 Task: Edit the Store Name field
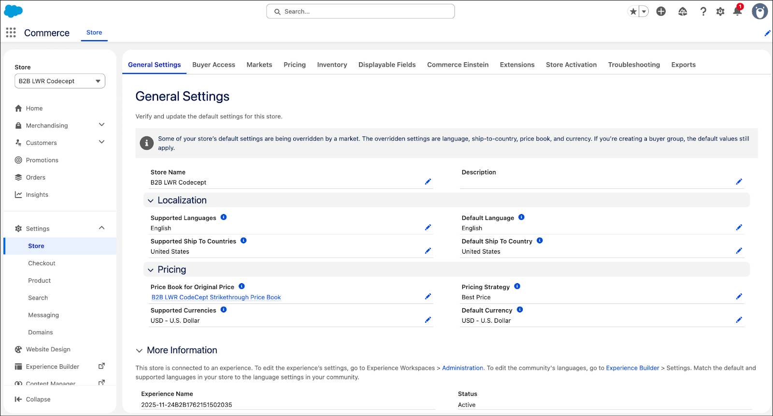pos(428,182)
